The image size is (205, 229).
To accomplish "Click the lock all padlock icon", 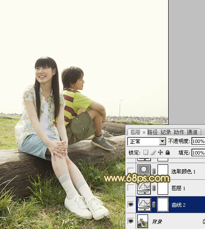I will (167, 152).
